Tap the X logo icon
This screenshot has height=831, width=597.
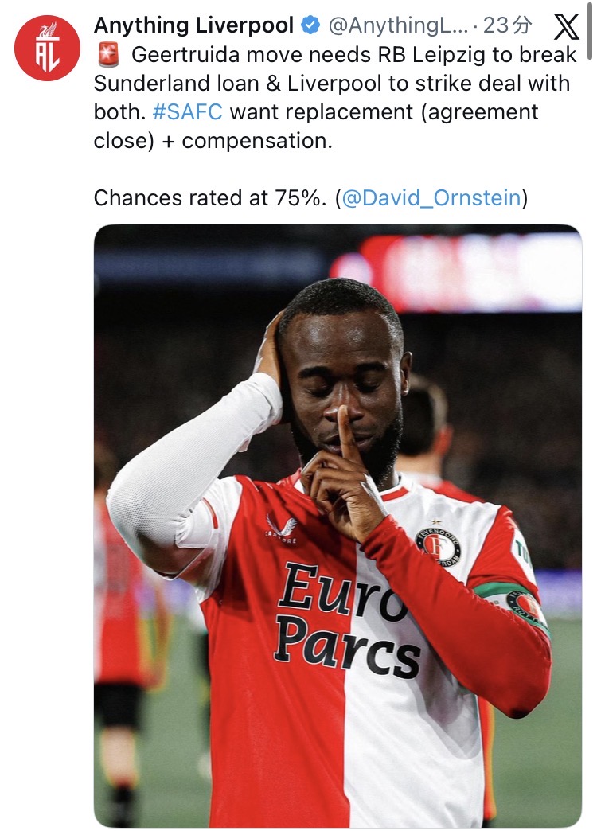pos(566,27)
